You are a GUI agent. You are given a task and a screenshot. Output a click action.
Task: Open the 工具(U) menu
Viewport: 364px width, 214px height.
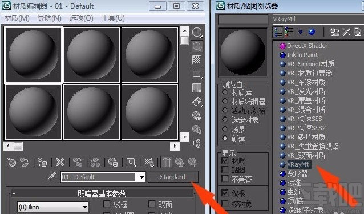[113, 18]
